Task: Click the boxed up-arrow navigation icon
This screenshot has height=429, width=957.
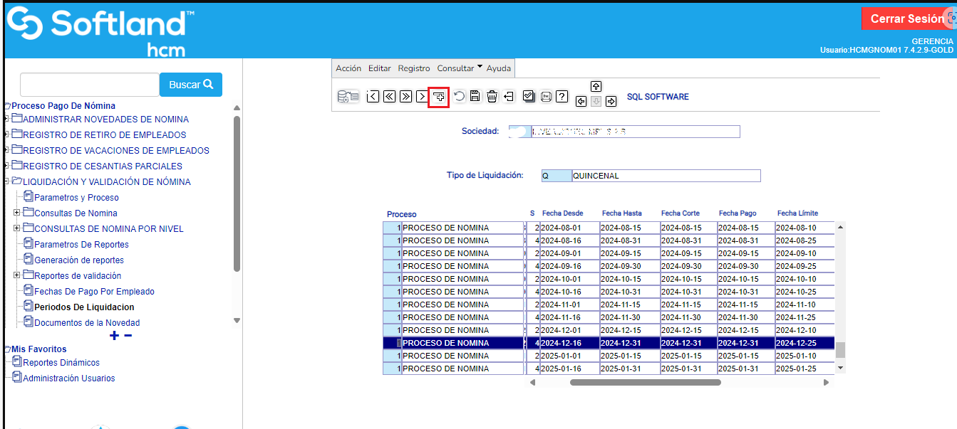Action: pyautogui.click(x=596, y=87)
